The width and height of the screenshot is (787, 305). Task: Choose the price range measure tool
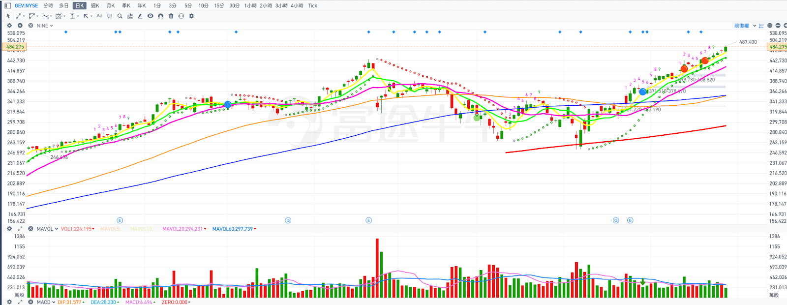tap(72, 16)
